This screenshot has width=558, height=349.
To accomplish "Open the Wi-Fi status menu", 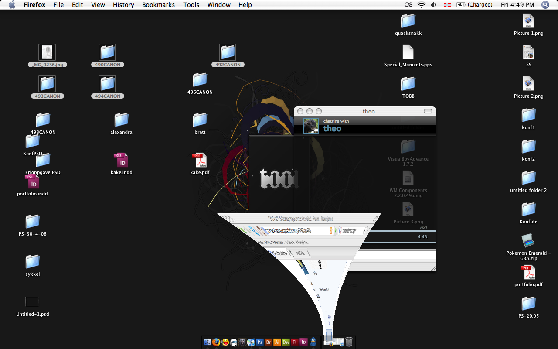I will (x=421, y=5).
